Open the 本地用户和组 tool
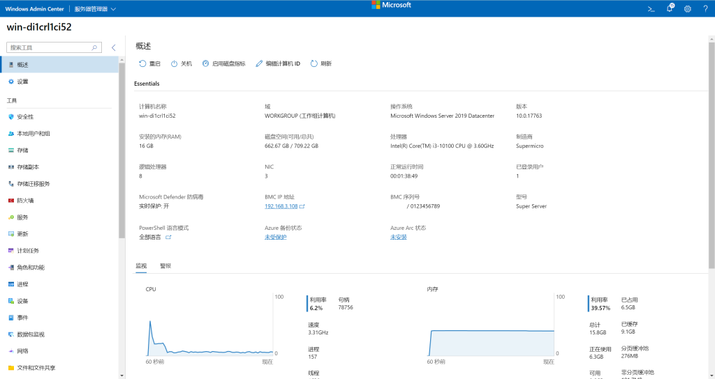The height and width of the screenshot is (379, 715). click(x=59, y=134)
